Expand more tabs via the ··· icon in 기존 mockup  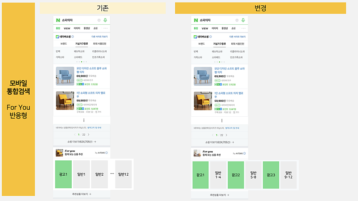(106, 28)
